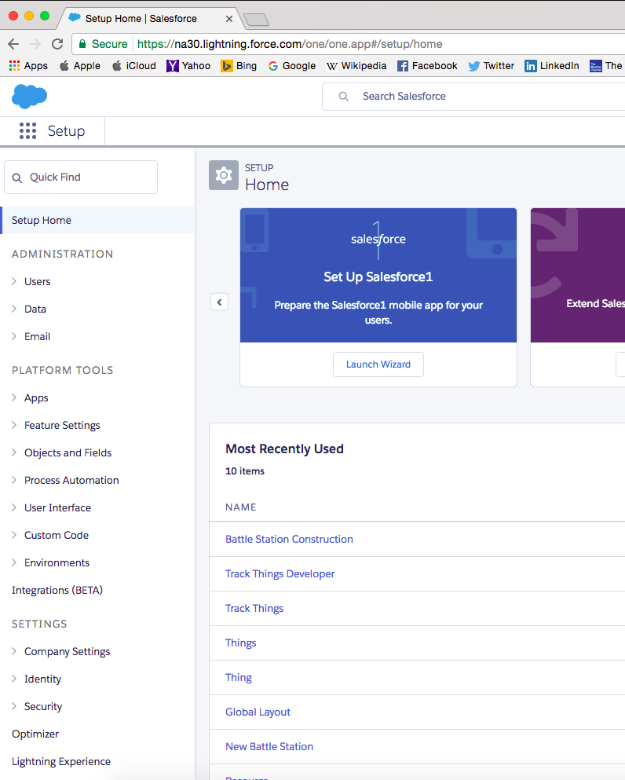Expand the Identity section
The width and height of the screenshot is (625, 780).
click(x=14, y=679)
